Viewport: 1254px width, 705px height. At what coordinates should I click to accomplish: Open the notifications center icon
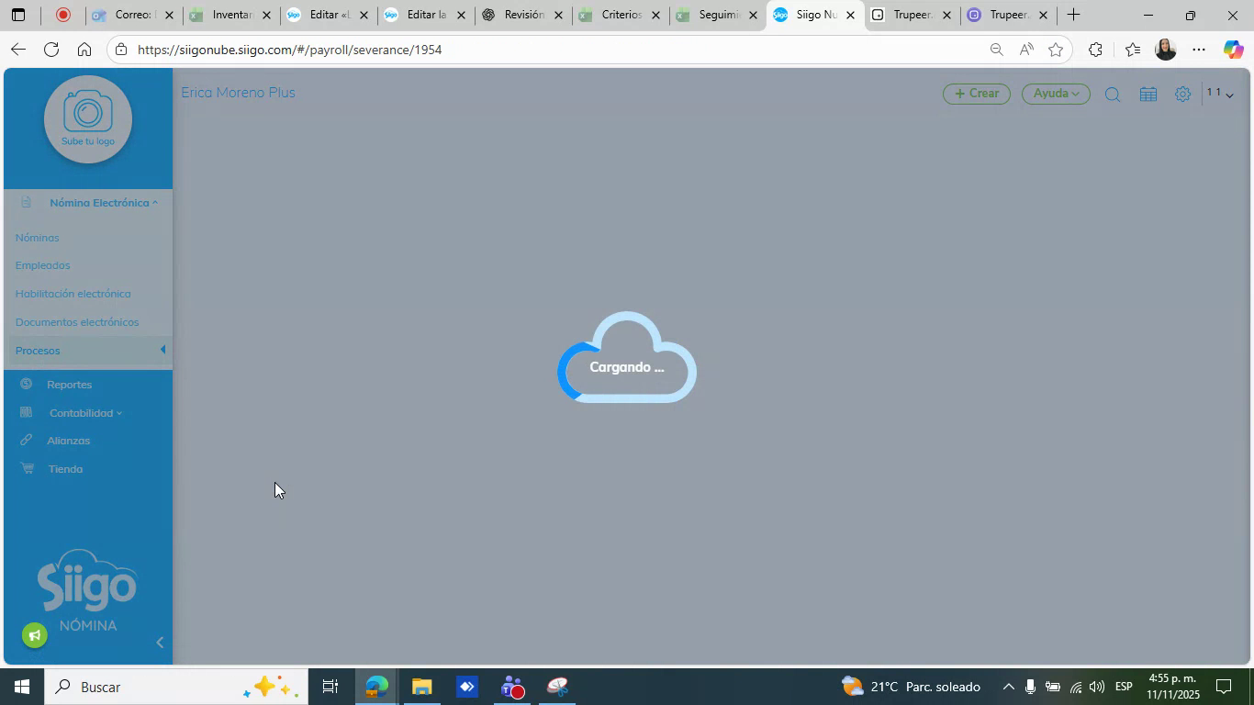[x=1224, y=687]
